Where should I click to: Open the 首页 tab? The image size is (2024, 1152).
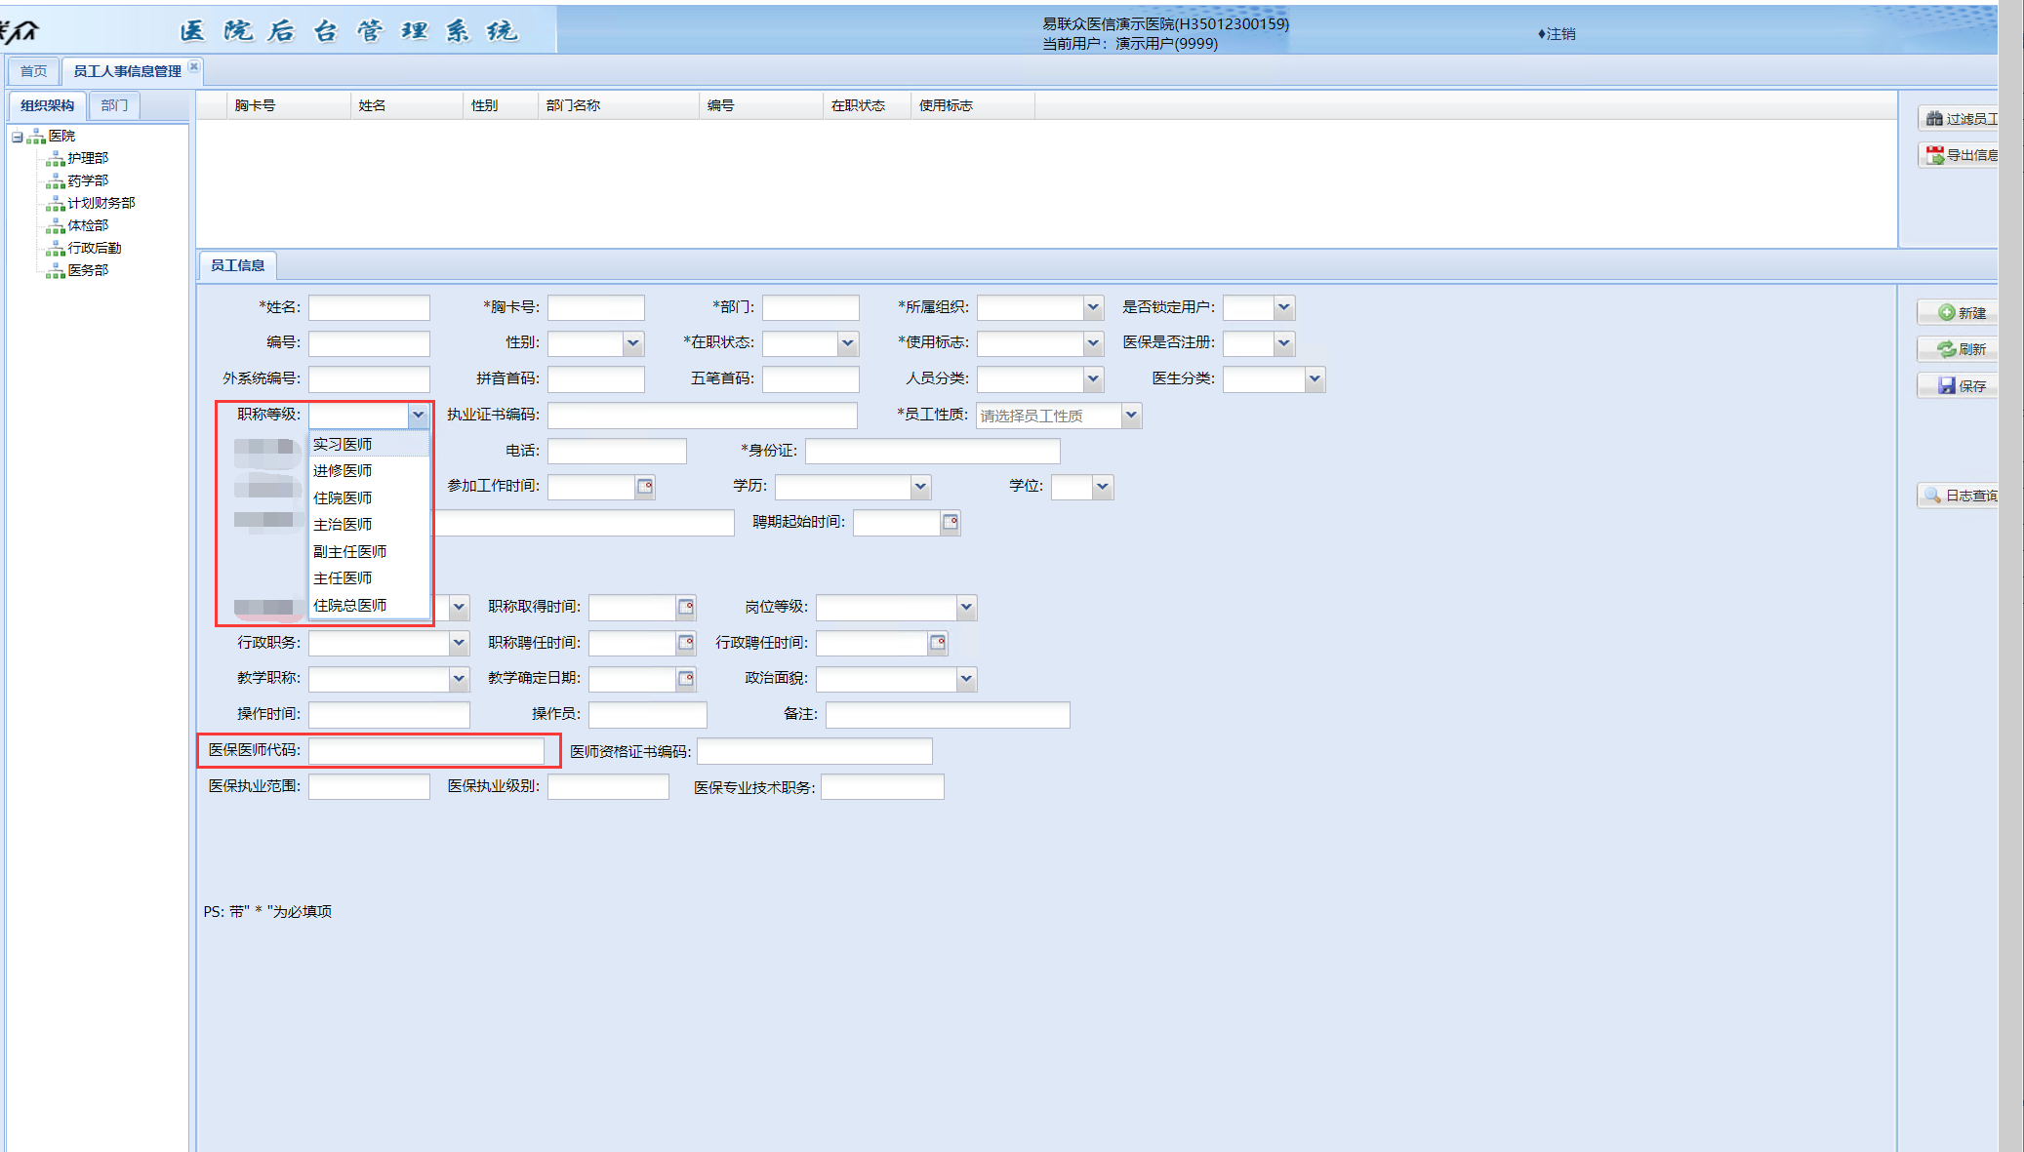pyautogui.click(x=33, y=71)
